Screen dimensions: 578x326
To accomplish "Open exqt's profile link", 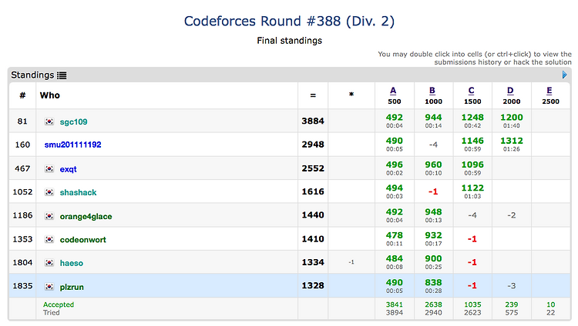I will tap(68, 169).
